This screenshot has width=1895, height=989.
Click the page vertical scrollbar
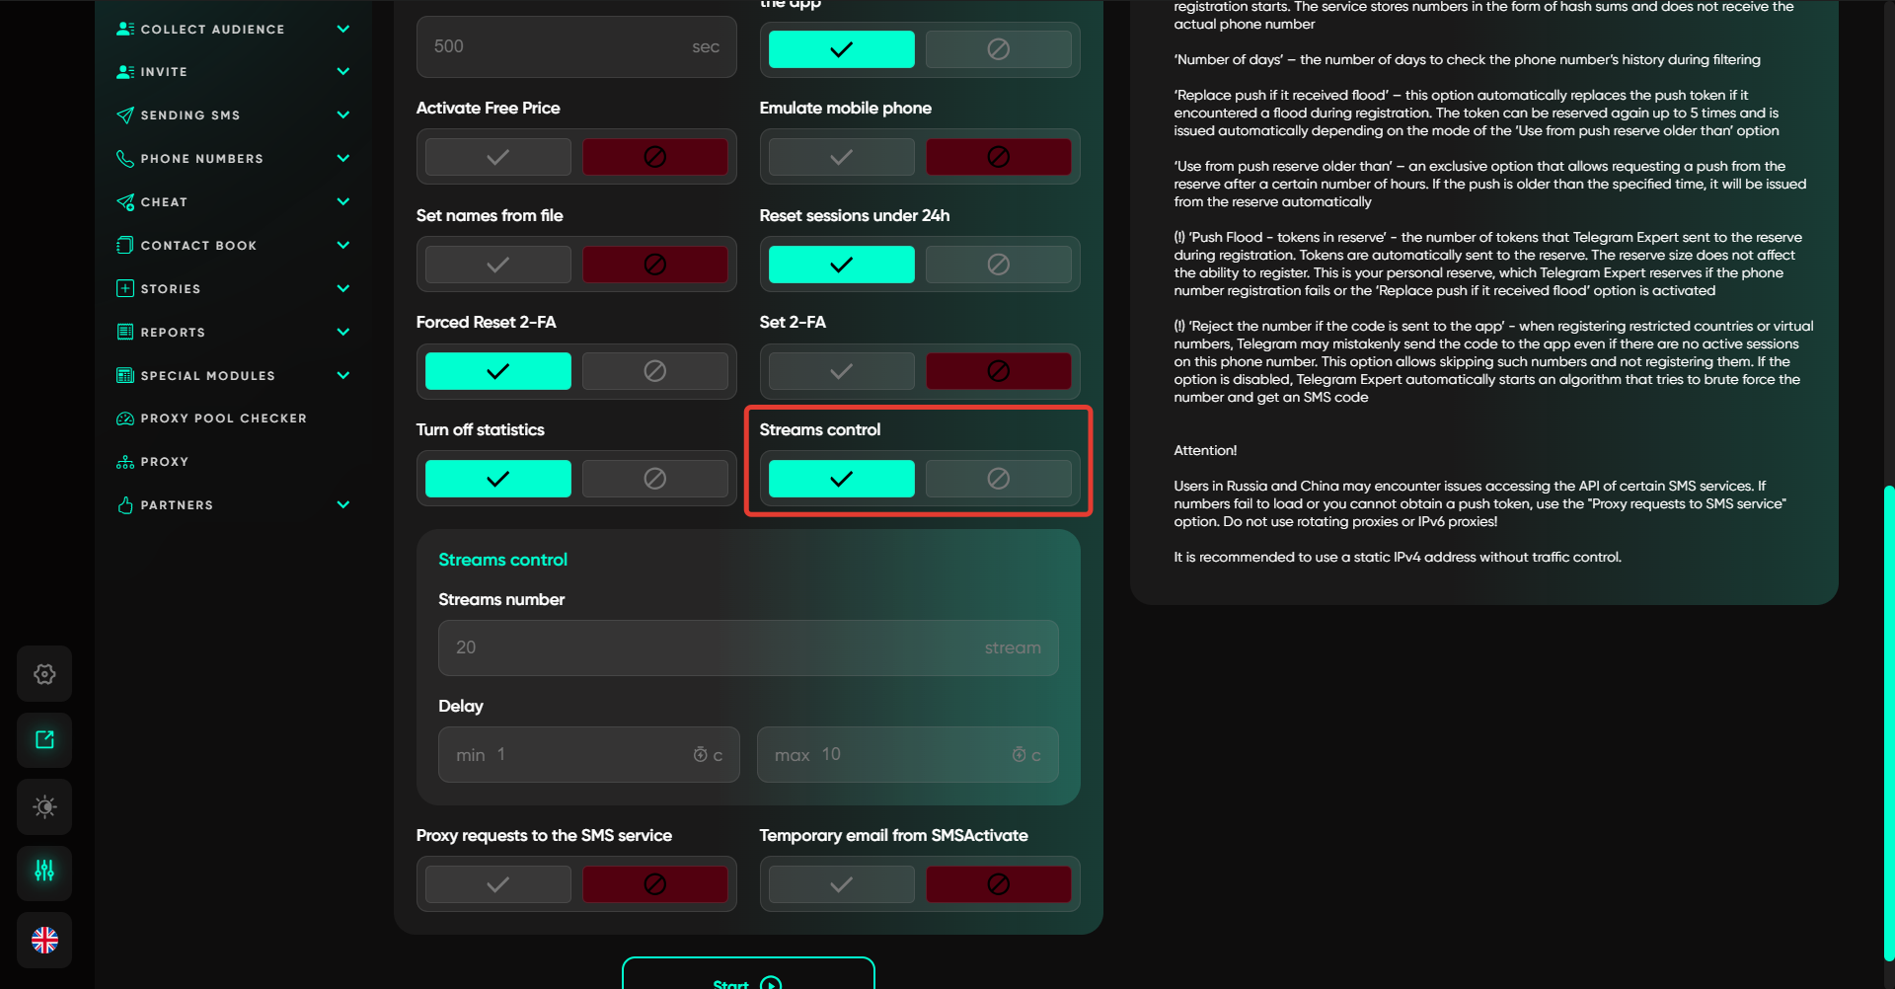[1888, 721]
